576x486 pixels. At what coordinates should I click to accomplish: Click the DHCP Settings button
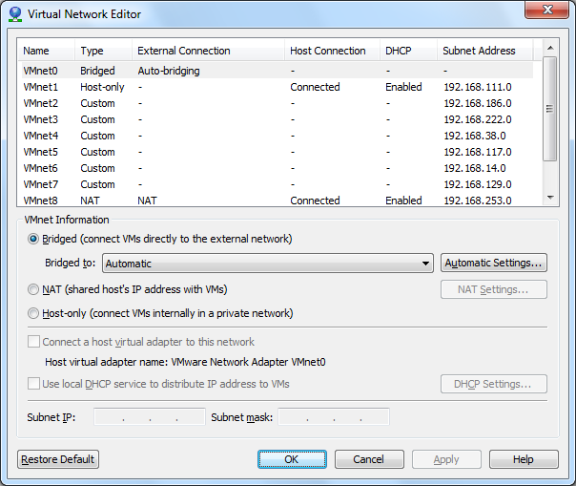click(494, 384)
